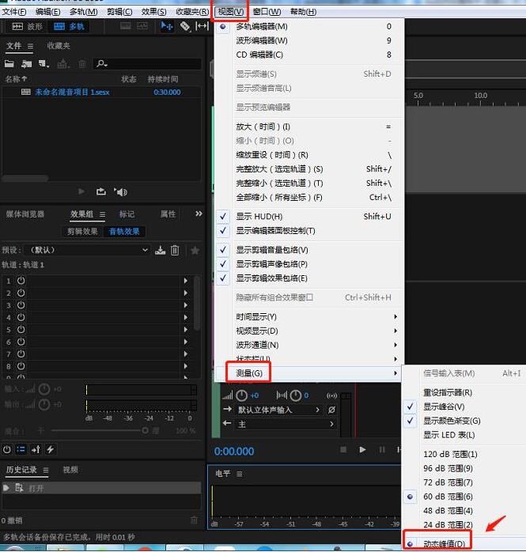The image size is (526, 552).
Task: Select CD 编辑器(C) menu item
Action: coord(310,55)
